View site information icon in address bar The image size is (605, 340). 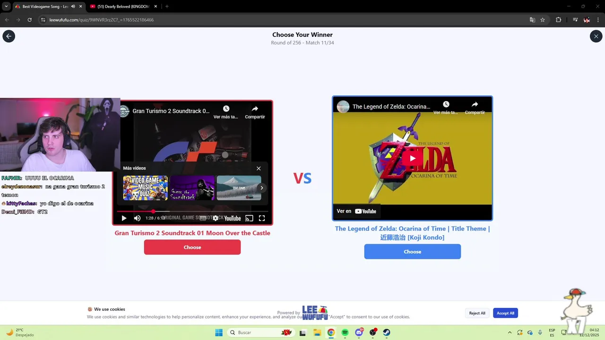coord(43,20)
